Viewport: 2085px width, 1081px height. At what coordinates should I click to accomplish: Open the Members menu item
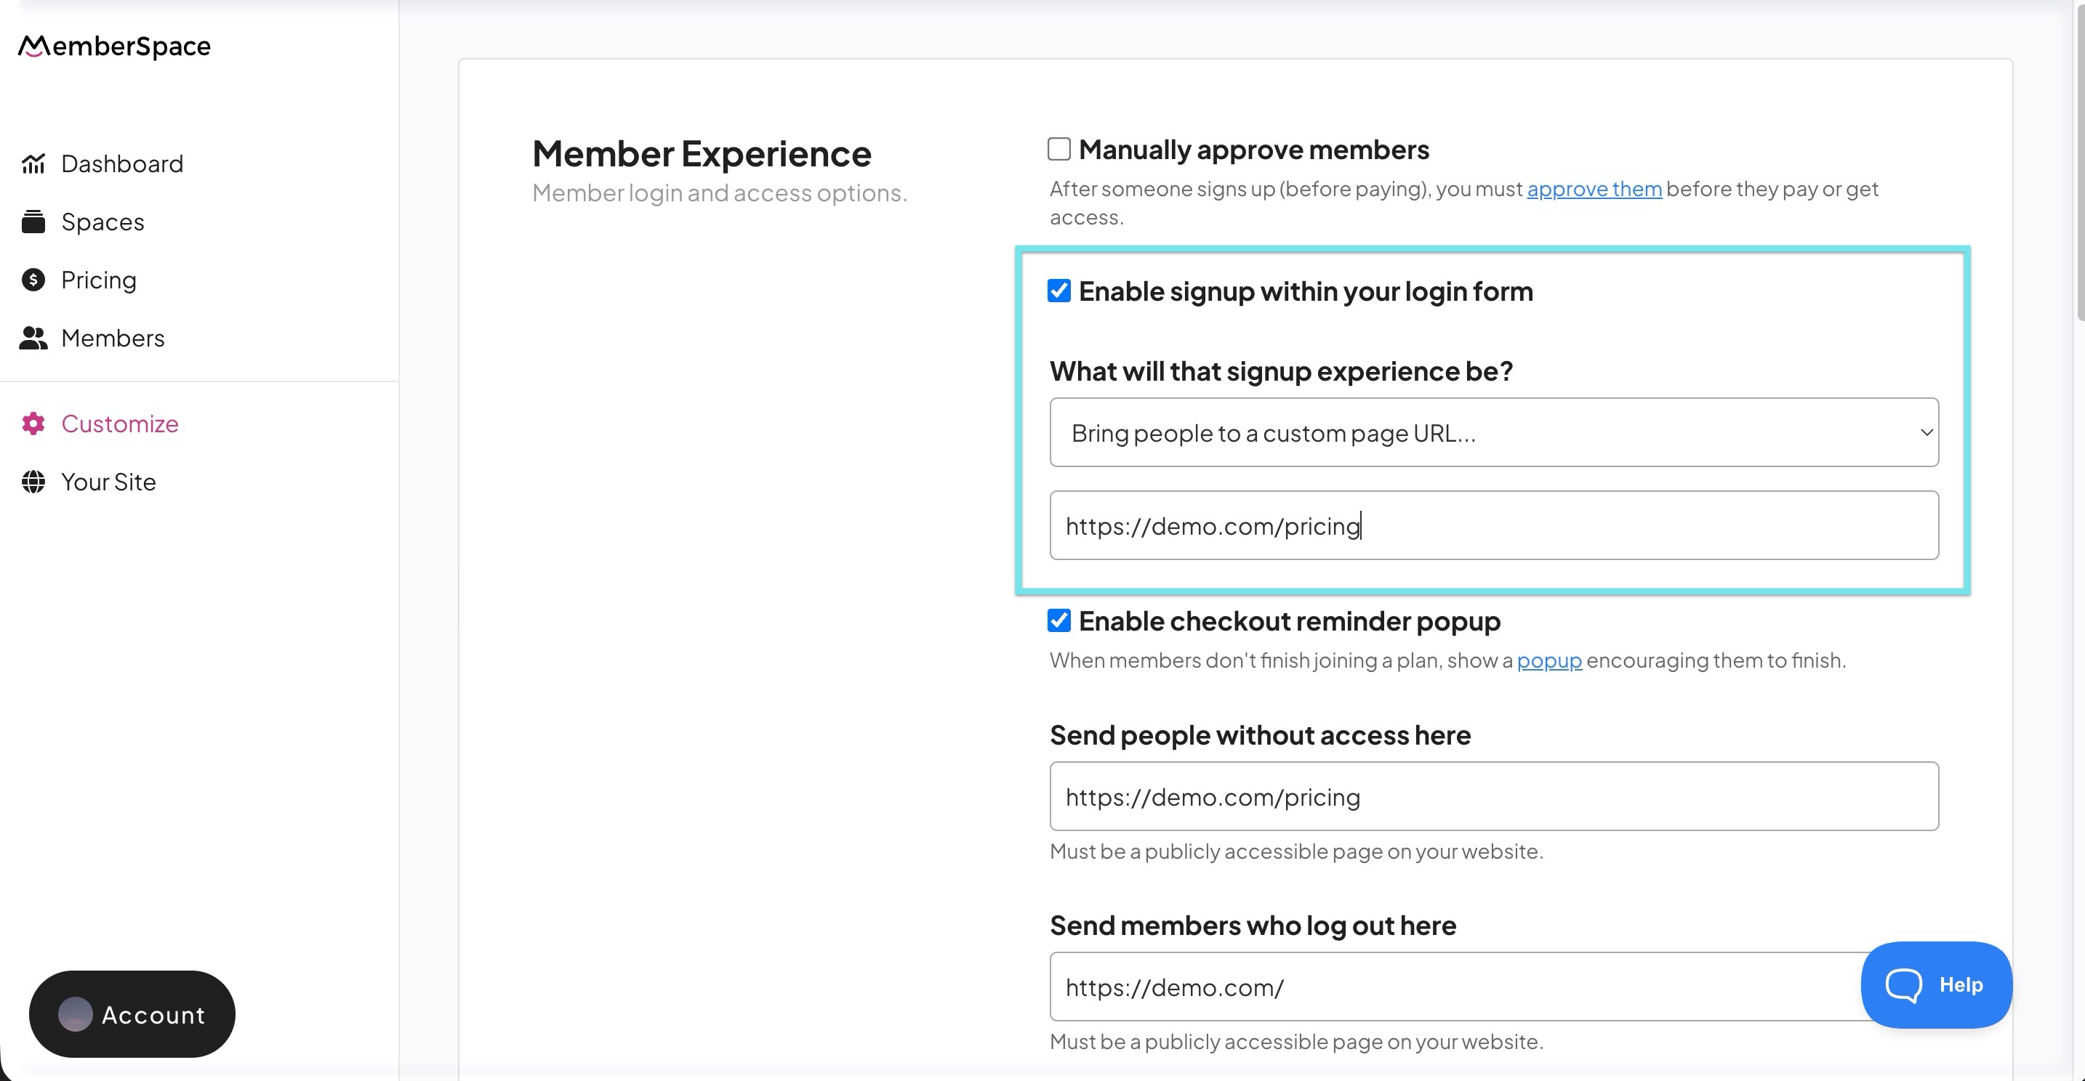pos(113,338)
